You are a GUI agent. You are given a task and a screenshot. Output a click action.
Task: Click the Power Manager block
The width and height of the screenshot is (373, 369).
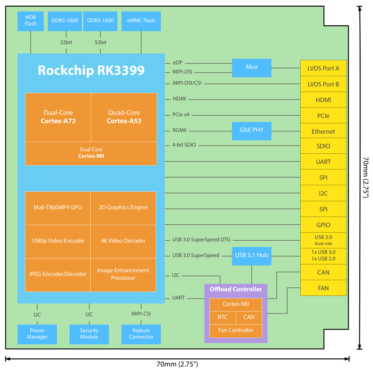pyautogui.click(x=37, y=334)
